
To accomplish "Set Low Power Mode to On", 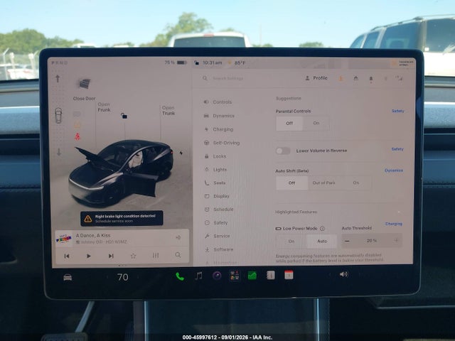I will tap(291, 242).
